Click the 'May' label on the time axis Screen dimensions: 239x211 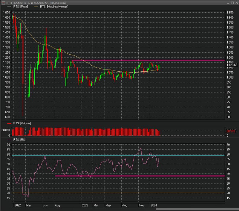pos(108,205)
